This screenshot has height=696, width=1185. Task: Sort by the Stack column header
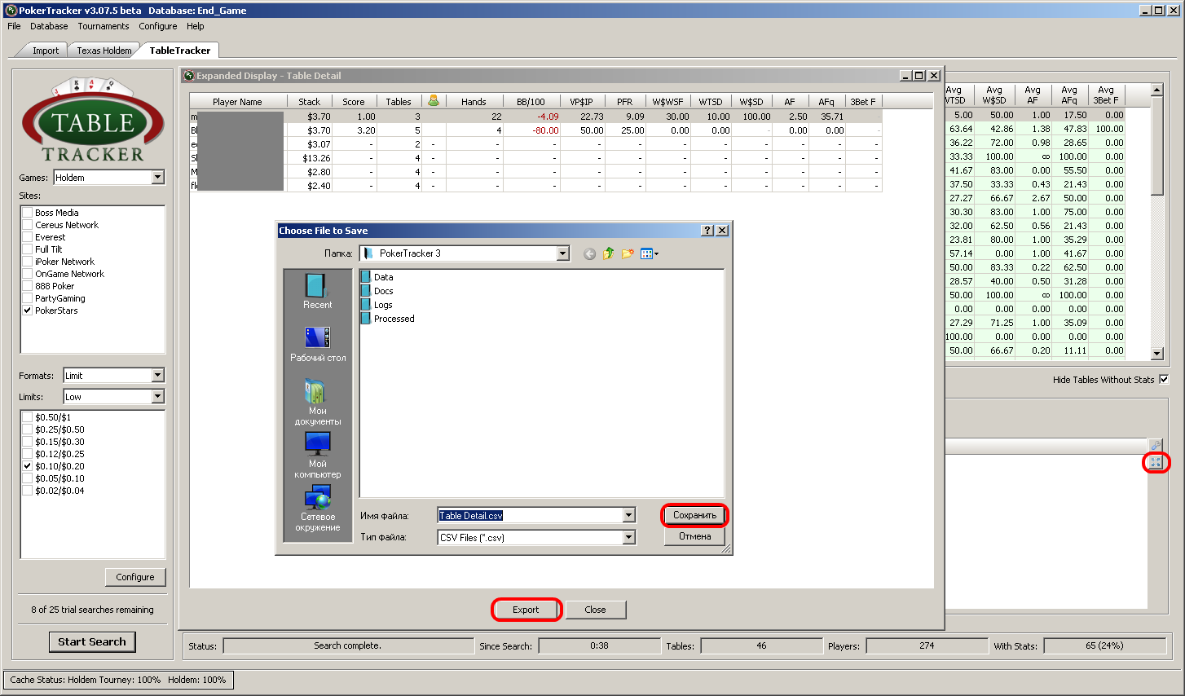(x=310, y=102)
